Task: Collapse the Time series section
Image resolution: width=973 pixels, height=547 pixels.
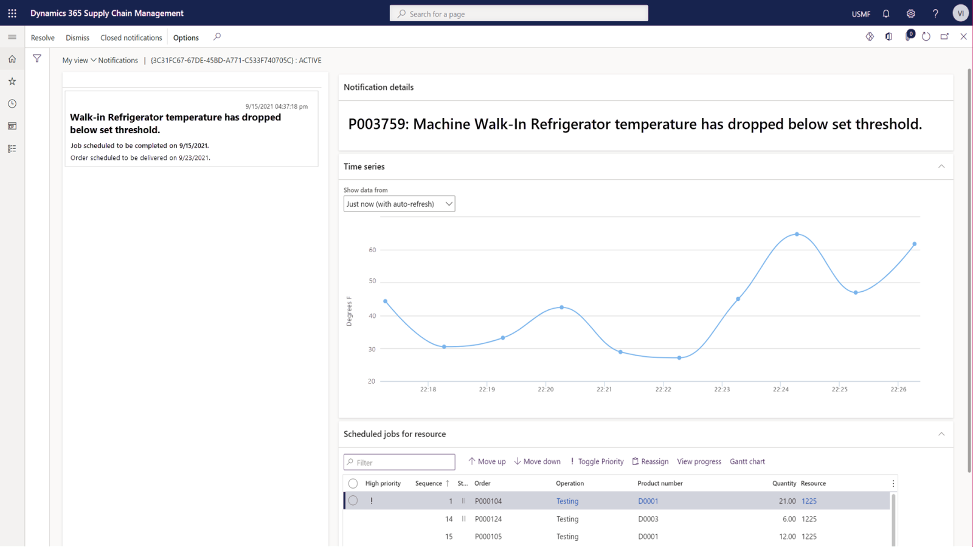Action: tap(941, 167)
